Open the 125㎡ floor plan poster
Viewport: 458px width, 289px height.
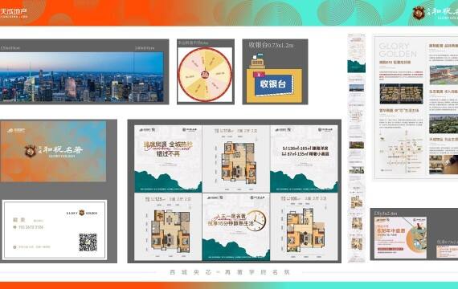168,227
